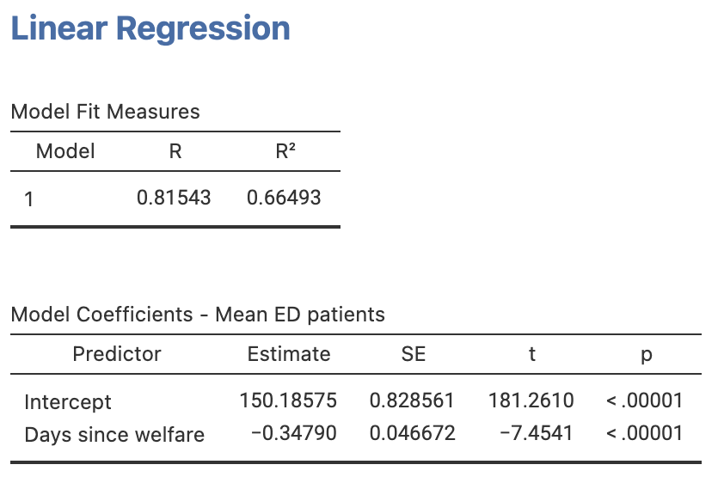Select the Intercept row label
Image resolution: width=724 pixels, height=483 pixels.
[x=68, y=401]
